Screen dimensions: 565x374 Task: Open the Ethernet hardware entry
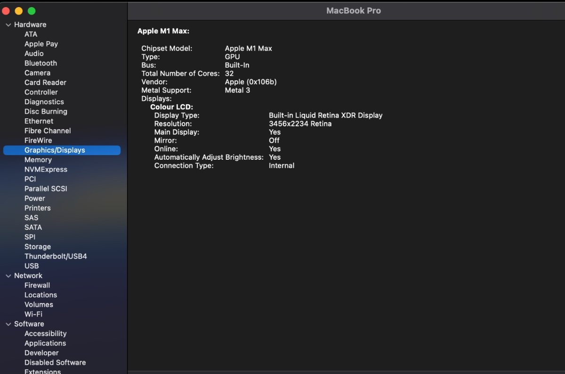click(39, 121)
